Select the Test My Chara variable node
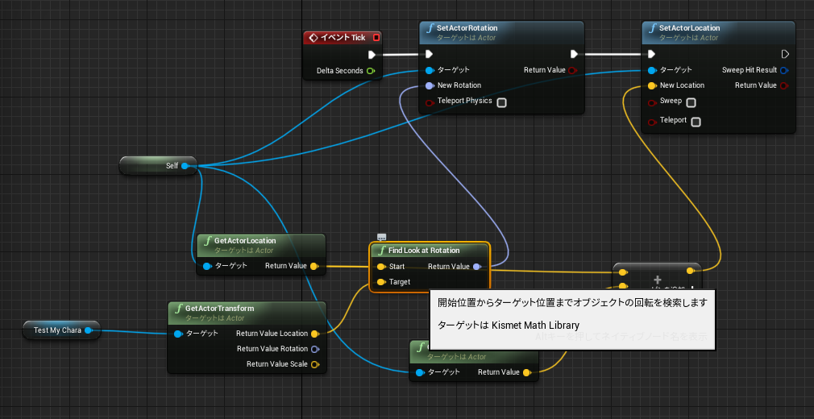 click(61, 330)
